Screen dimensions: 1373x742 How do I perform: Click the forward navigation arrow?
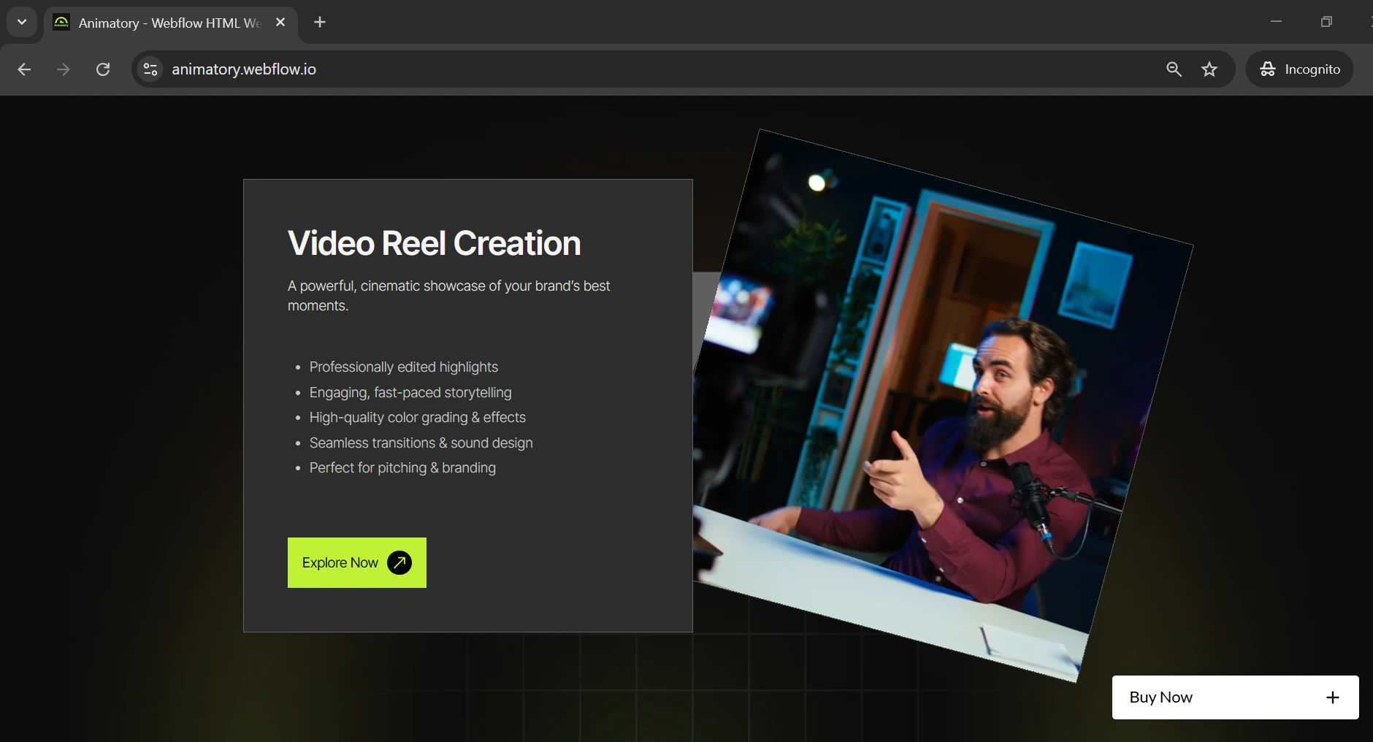point(64,69)
